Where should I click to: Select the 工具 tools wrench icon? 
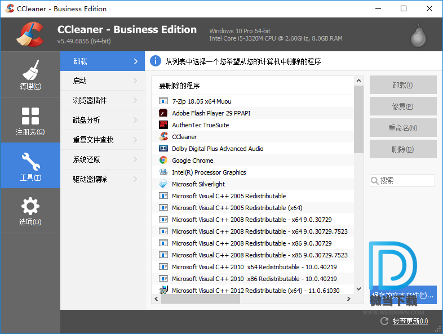(x=31, y=162)
